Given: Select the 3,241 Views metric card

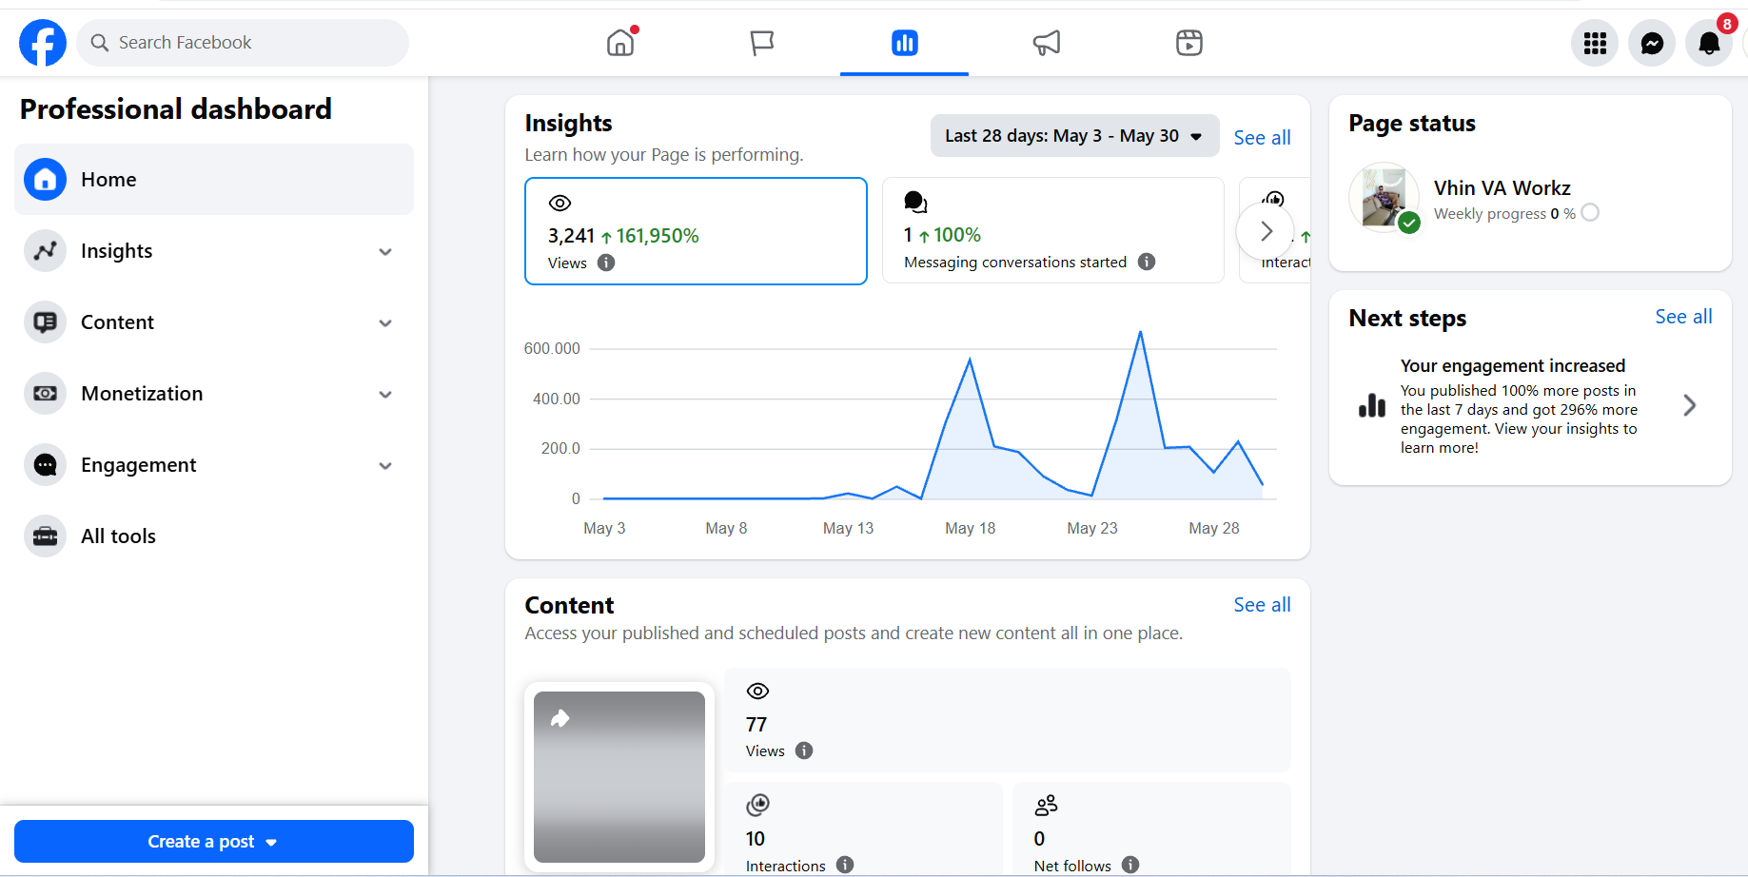Looking at the screenshot, I should 696,231.
